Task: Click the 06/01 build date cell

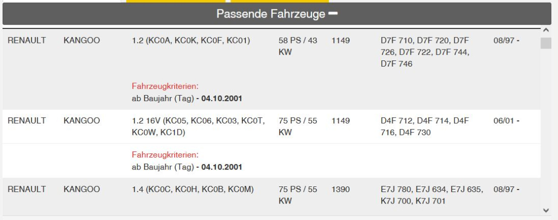Action: pos(506,121)
